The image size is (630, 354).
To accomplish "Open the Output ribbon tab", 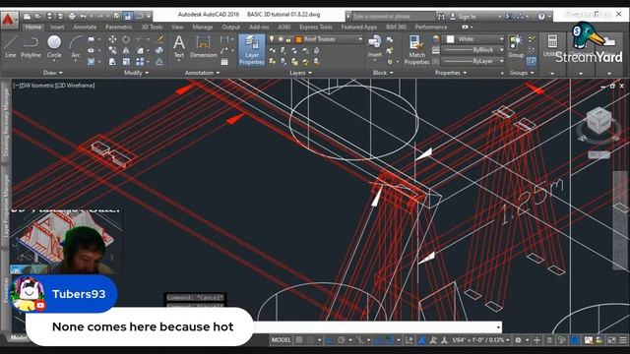I will (230, 27).
